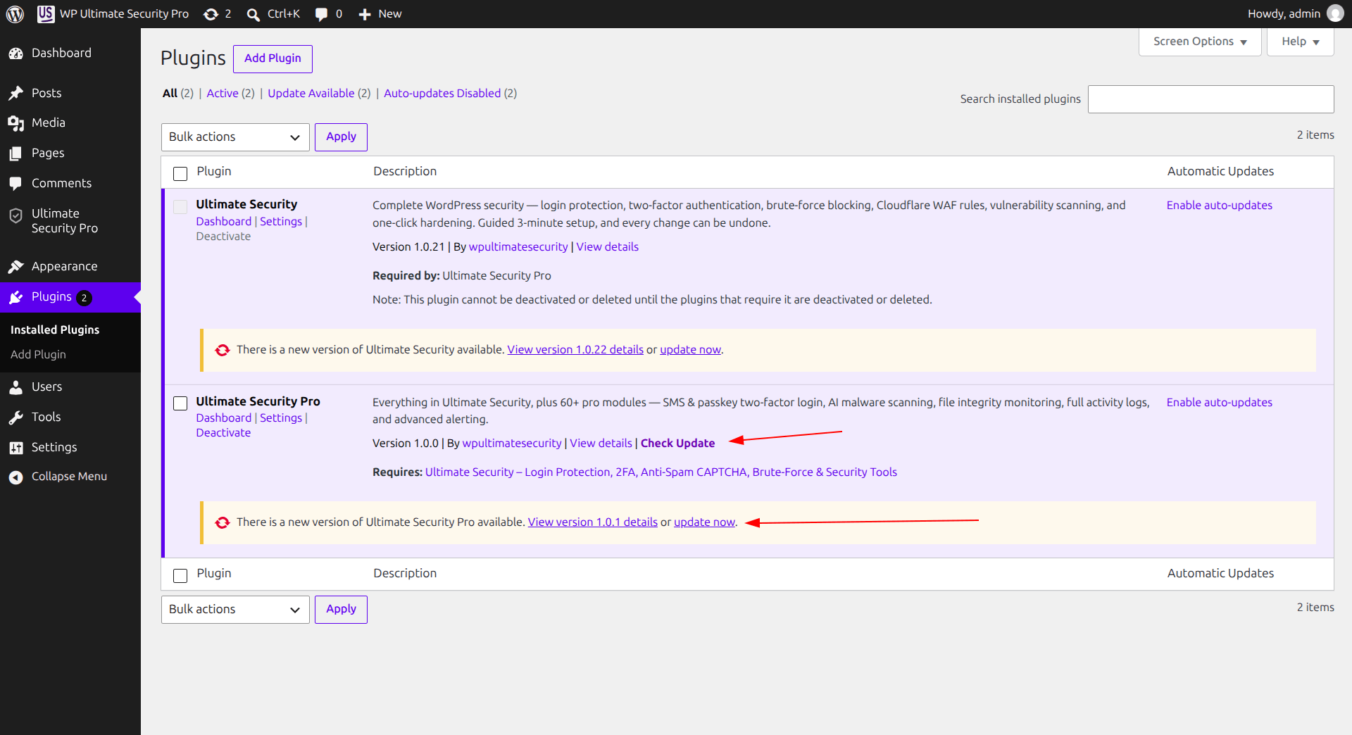Open Installed Plugins submenu item
Image resolution: width=1352 pixels, height=735 pixels.
(x=55, y=329)
